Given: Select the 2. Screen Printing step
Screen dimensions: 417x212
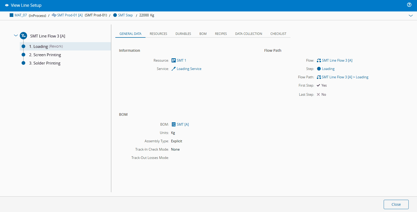Looking at the screenshot, I should (x=45, y=55).
